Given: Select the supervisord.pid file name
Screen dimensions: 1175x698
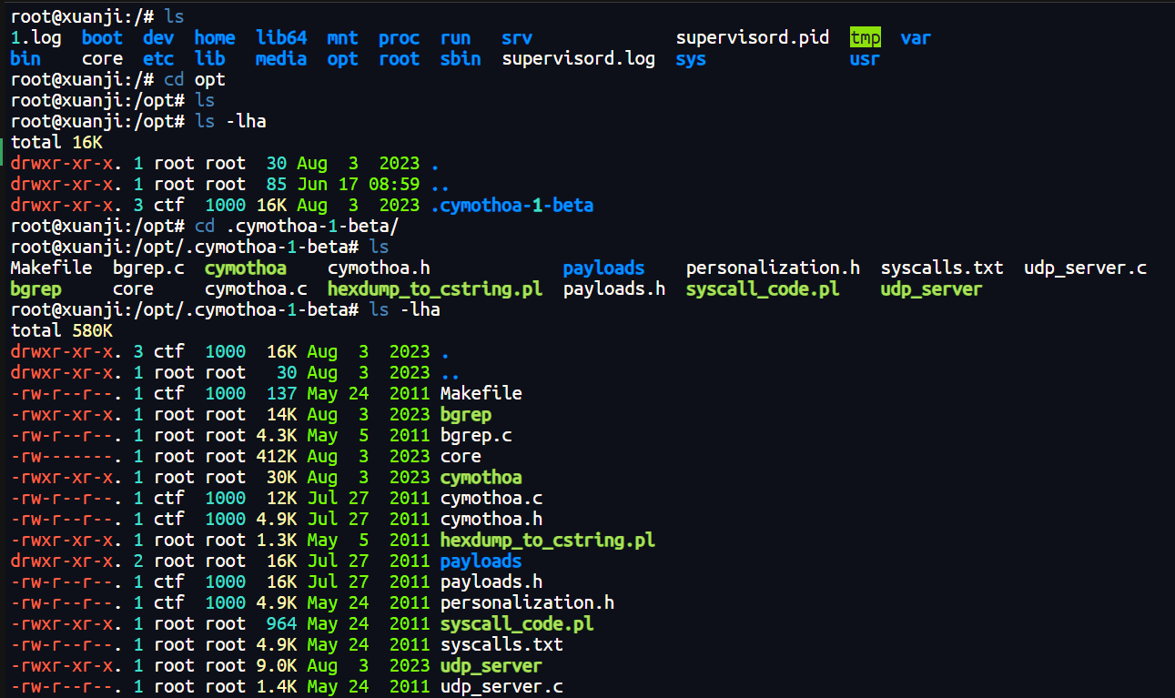Looking at the screenshot, I should tap(753, 38).
